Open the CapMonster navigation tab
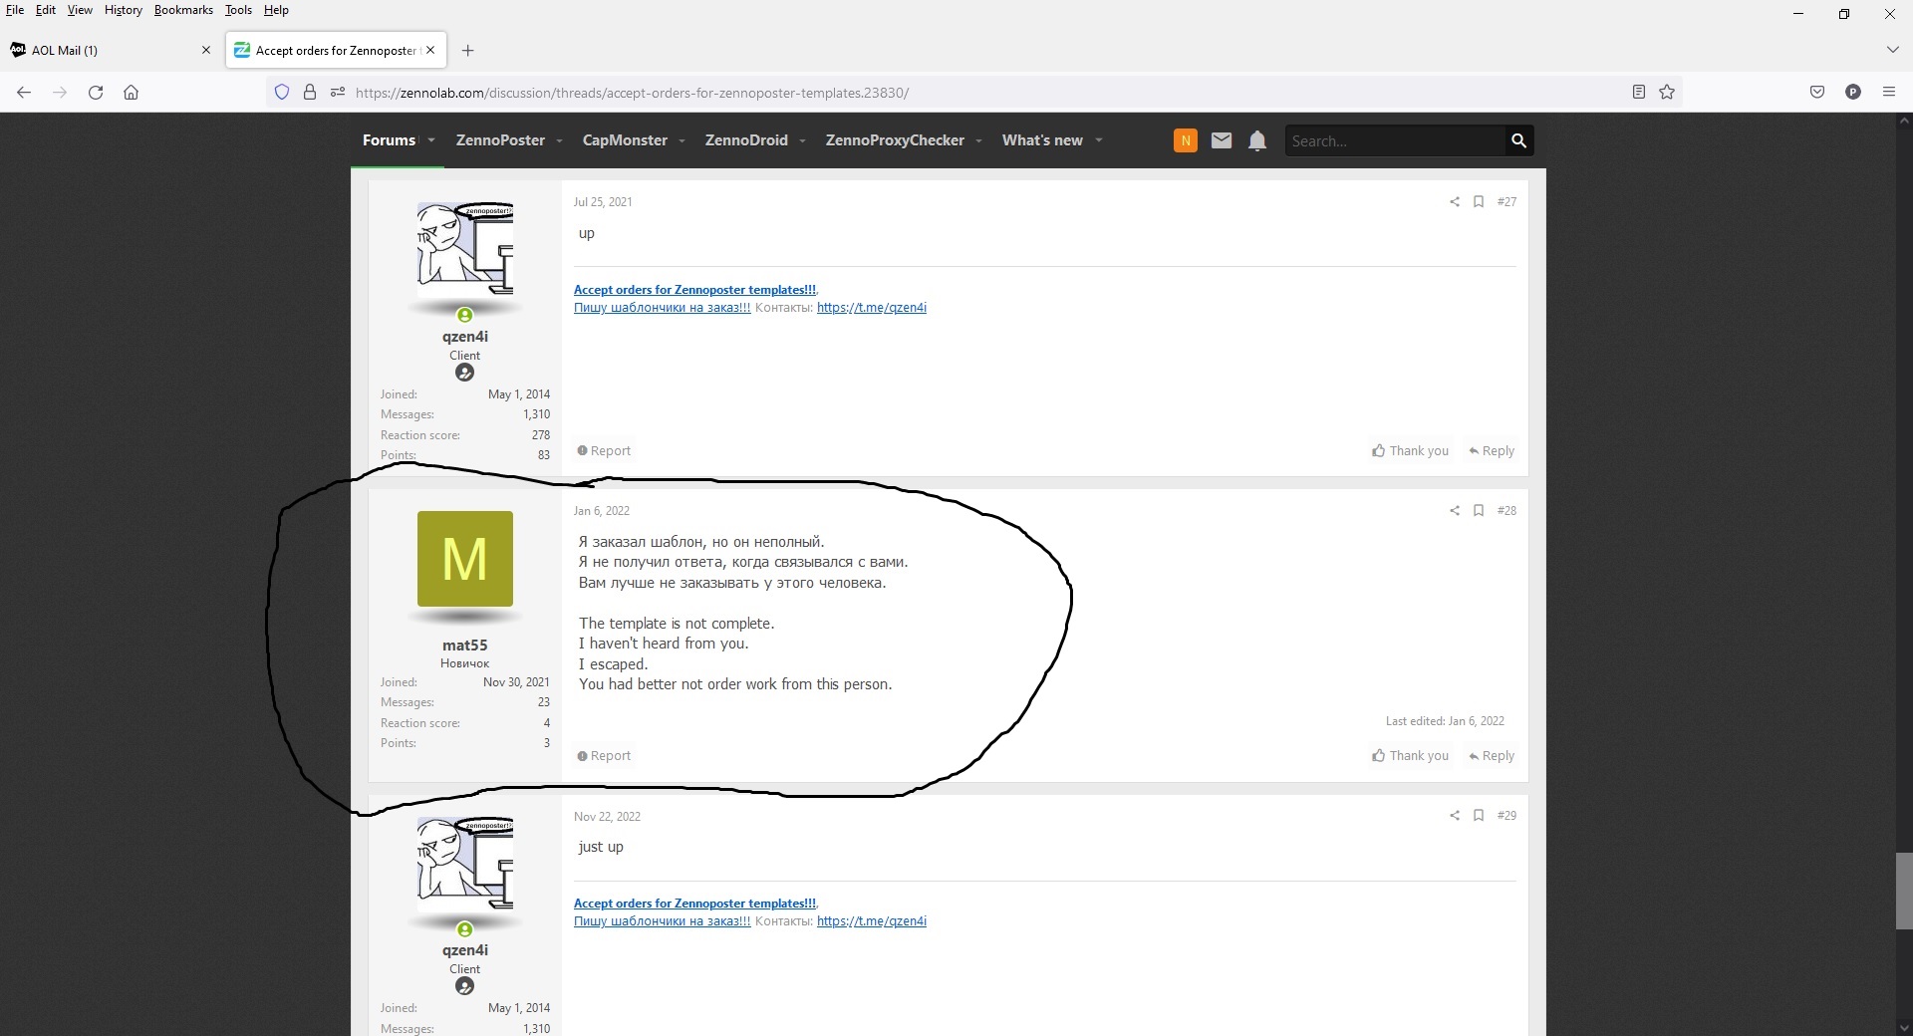 click(x=625, y=140)
